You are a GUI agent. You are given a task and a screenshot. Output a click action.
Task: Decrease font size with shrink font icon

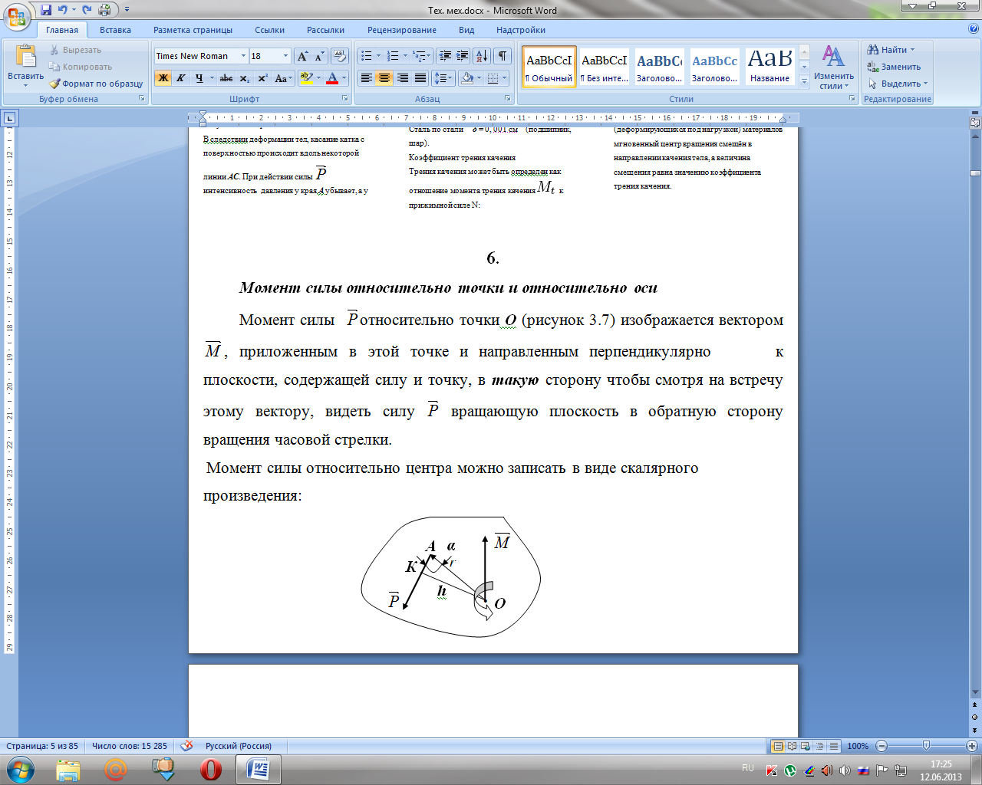click(x=319, y=56)
